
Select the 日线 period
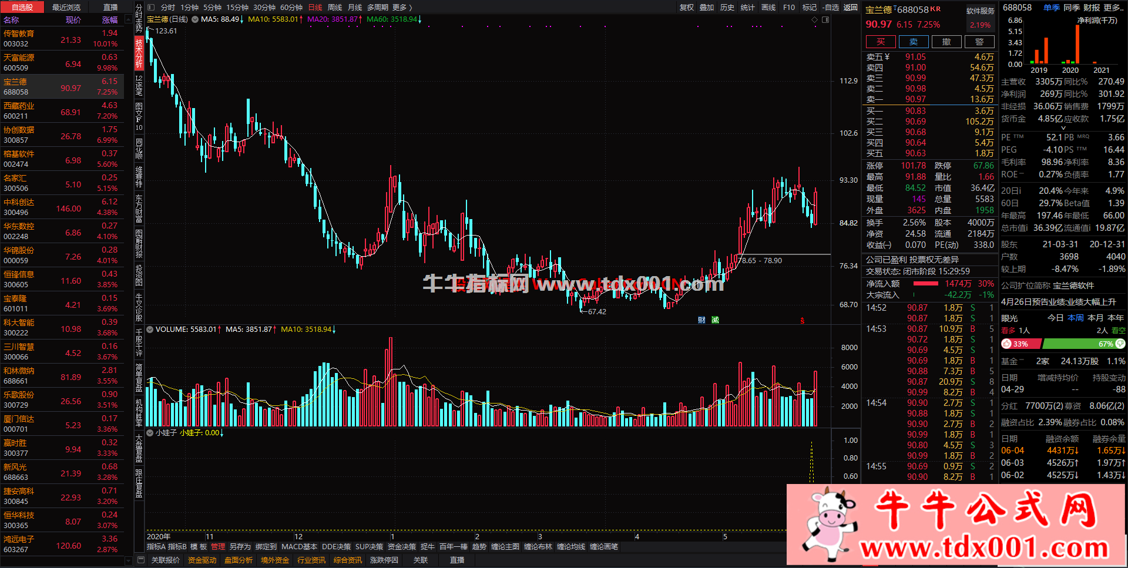(x=315, y=7)
